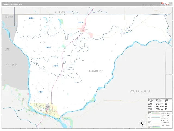Screen dimensions: 174x131
Task: Click the ZIP code label 99344
Action: (x=31, y=18)
